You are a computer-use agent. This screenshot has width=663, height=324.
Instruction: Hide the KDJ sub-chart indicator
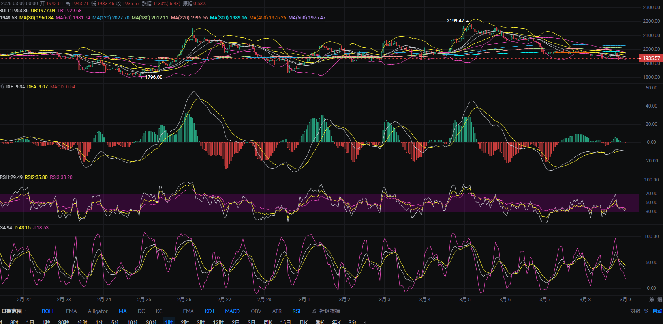[x=209, y=311]
